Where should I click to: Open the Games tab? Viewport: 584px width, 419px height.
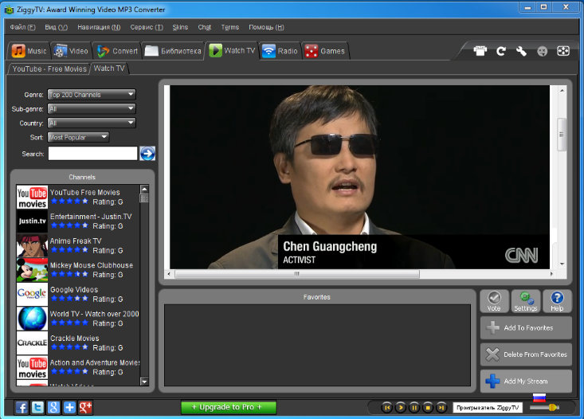click(x=324, y=51)
